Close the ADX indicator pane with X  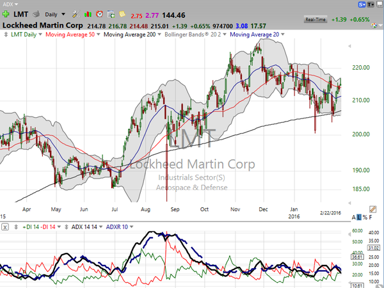click(5, 227)
